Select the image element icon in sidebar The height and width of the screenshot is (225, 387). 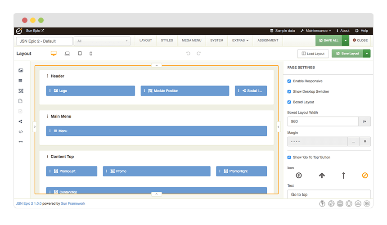coord(21,71)
